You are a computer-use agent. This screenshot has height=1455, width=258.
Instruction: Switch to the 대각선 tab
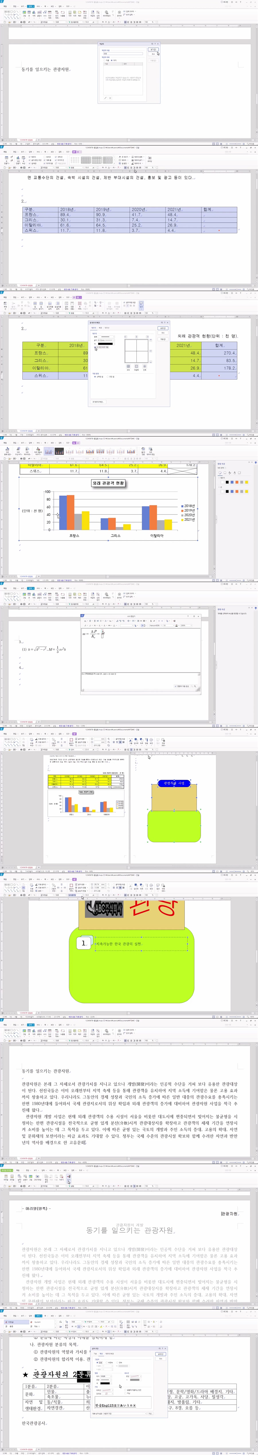click(x=107, y=328)
